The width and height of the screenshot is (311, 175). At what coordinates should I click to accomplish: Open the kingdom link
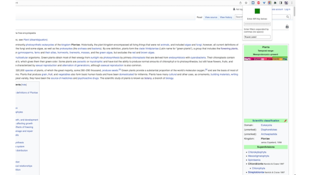(x=66, y=45)
